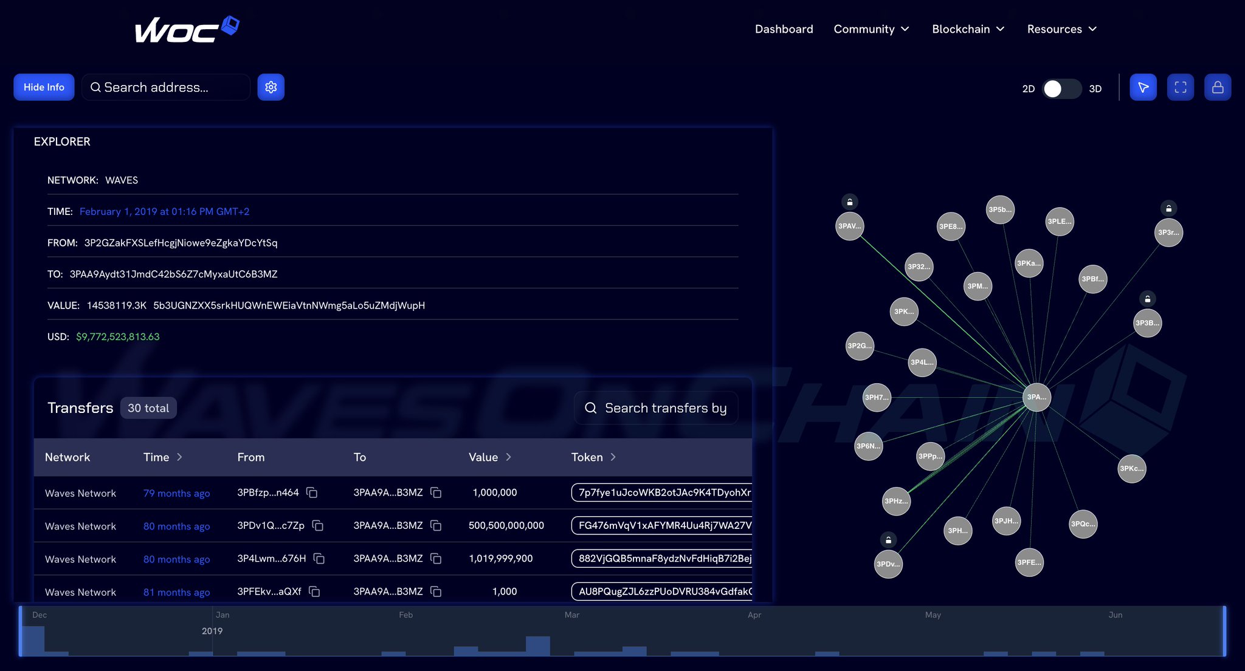Viewport: 1245px width, 671px height.
Task: Copy from address 3P4Lwm...676H
Action: [319, 558]
